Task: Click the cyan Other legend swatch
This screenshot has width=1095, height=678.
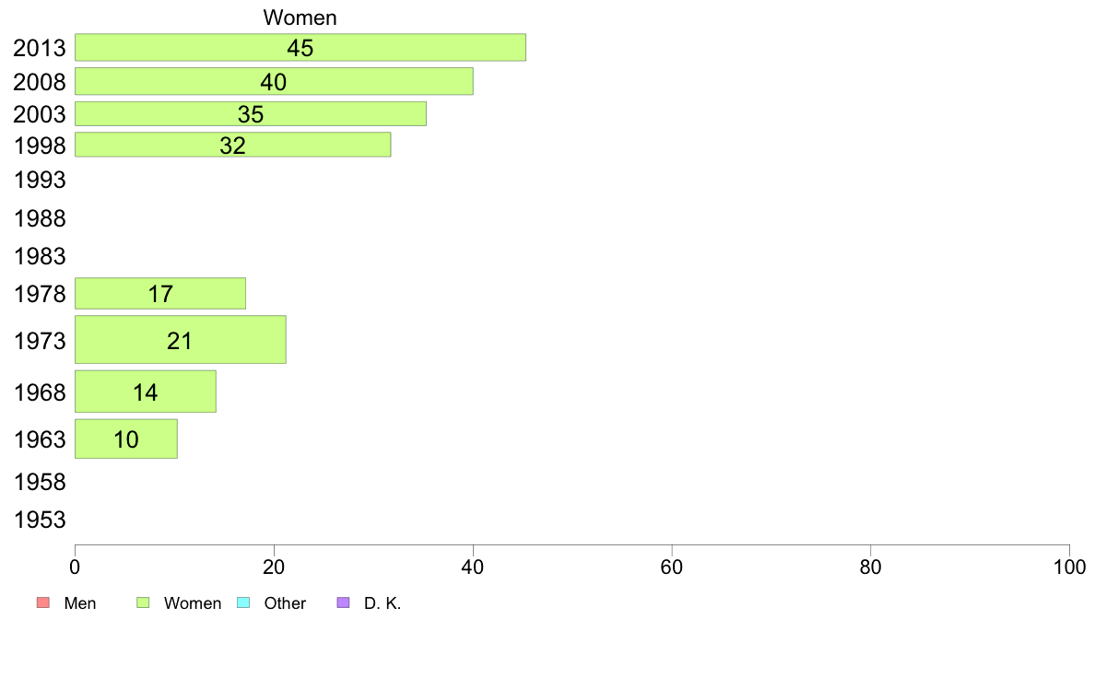Action: tap(243, 602)
